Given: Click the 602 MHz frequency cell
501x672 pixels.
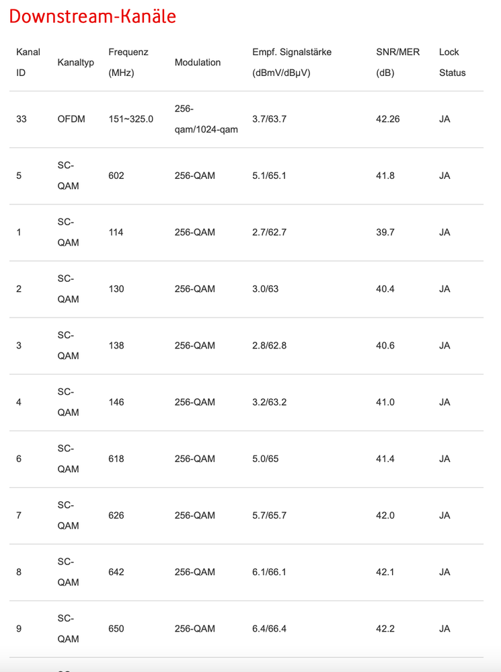Looking at the screenshot, I should pyautogui.click(x=116, y=176).
